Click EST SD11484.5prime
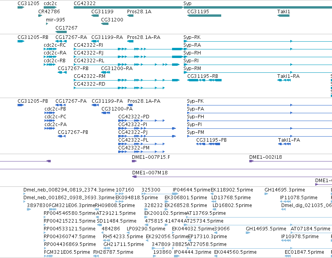 click(117, 221)
